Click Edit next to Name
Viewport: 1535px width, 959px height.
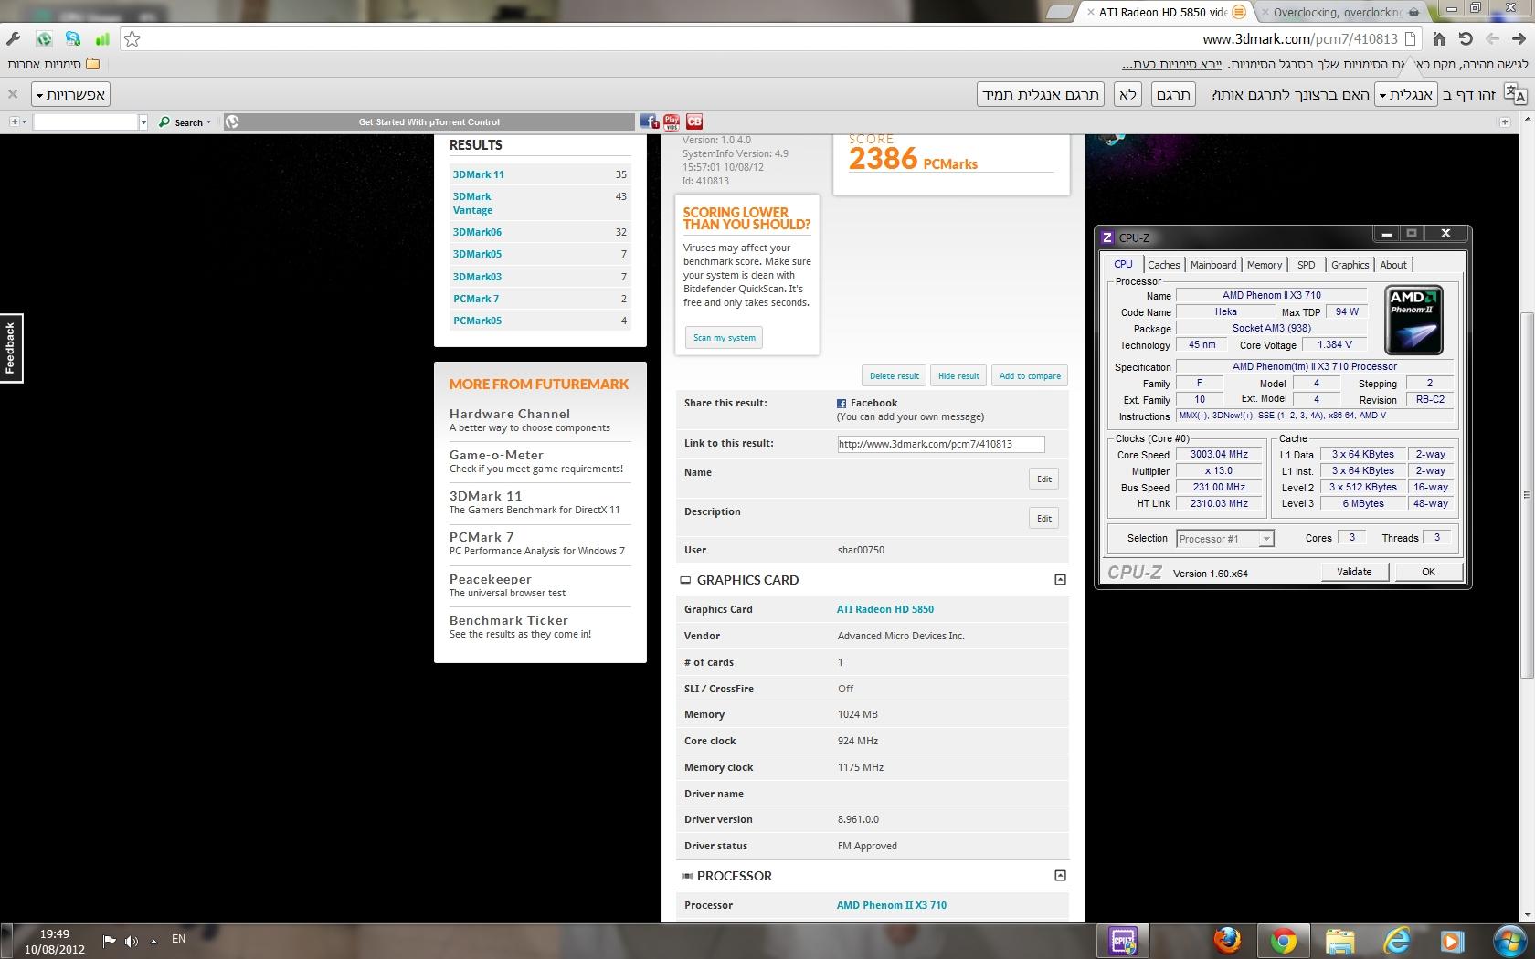(x=1043, y=479)
